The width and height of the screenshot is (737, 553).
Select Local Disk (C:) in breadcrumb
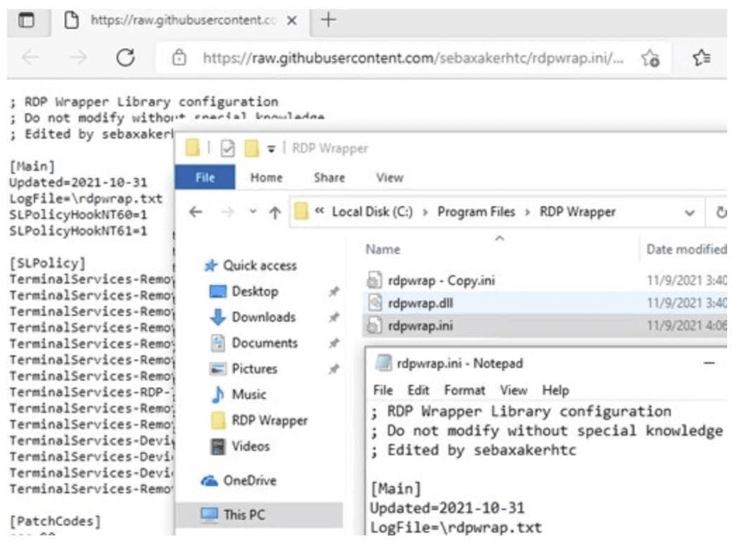372,212
